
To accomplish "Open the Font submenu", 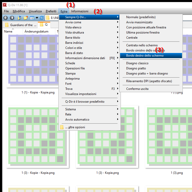I will [89, 84].
